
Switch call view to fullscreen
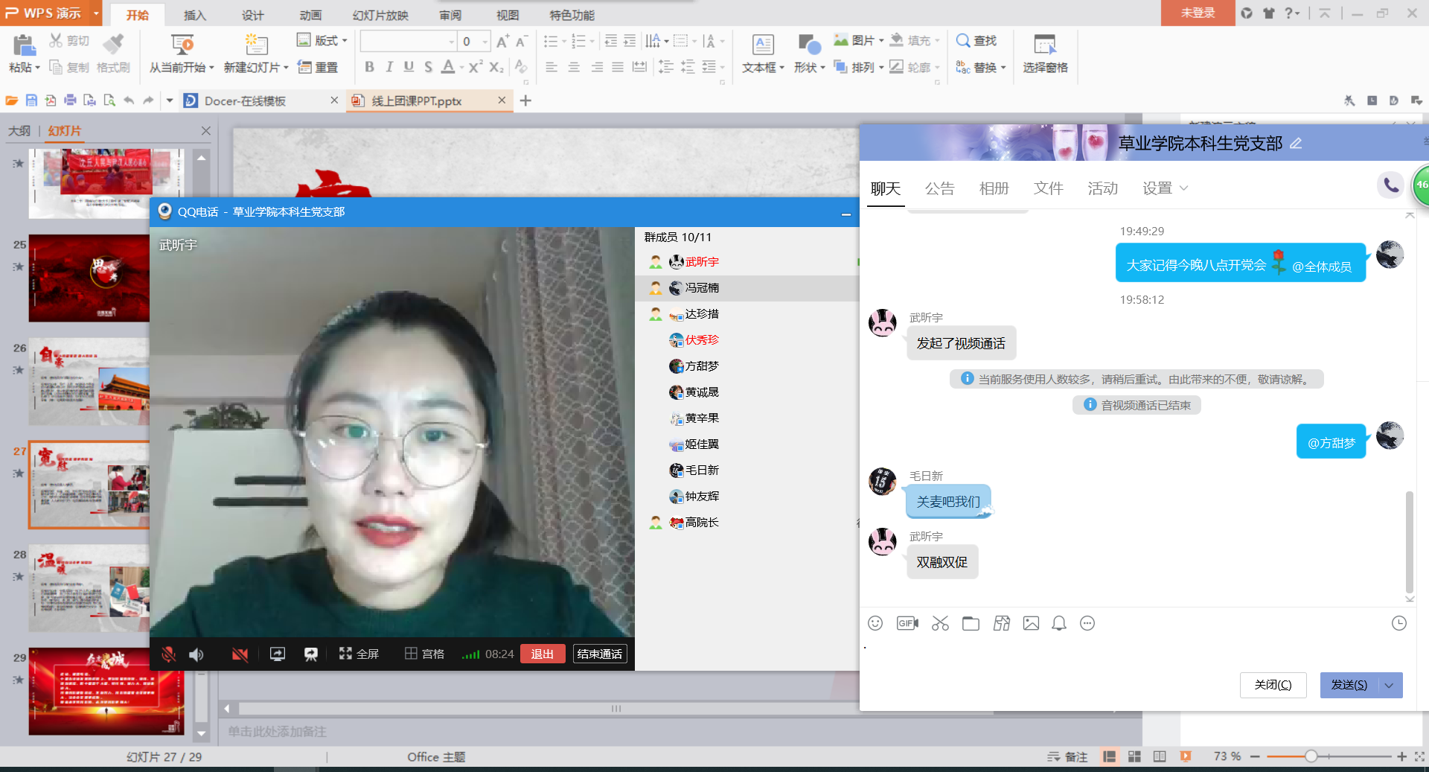click(359, 654)
